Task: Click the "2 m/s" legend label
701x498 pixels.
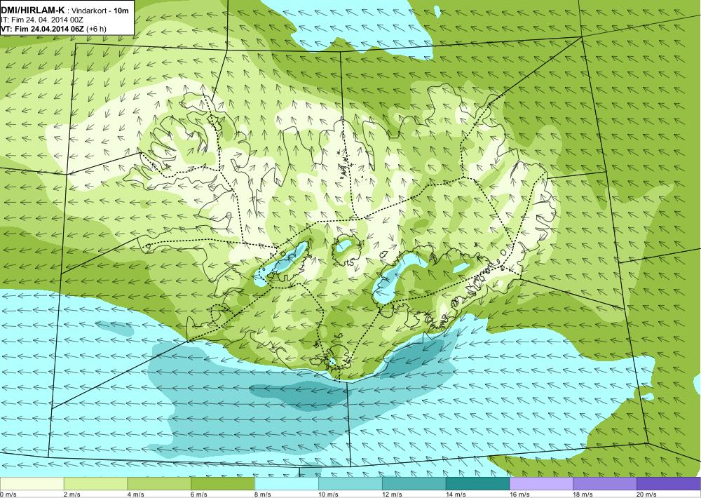Action: click(72, 494)
